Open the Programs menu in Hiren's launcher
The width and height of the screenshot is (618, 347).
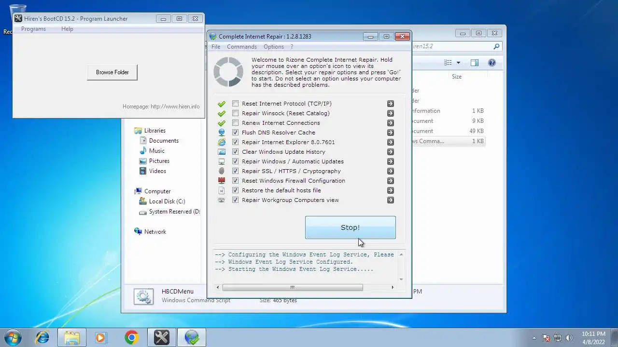(33, 29)
